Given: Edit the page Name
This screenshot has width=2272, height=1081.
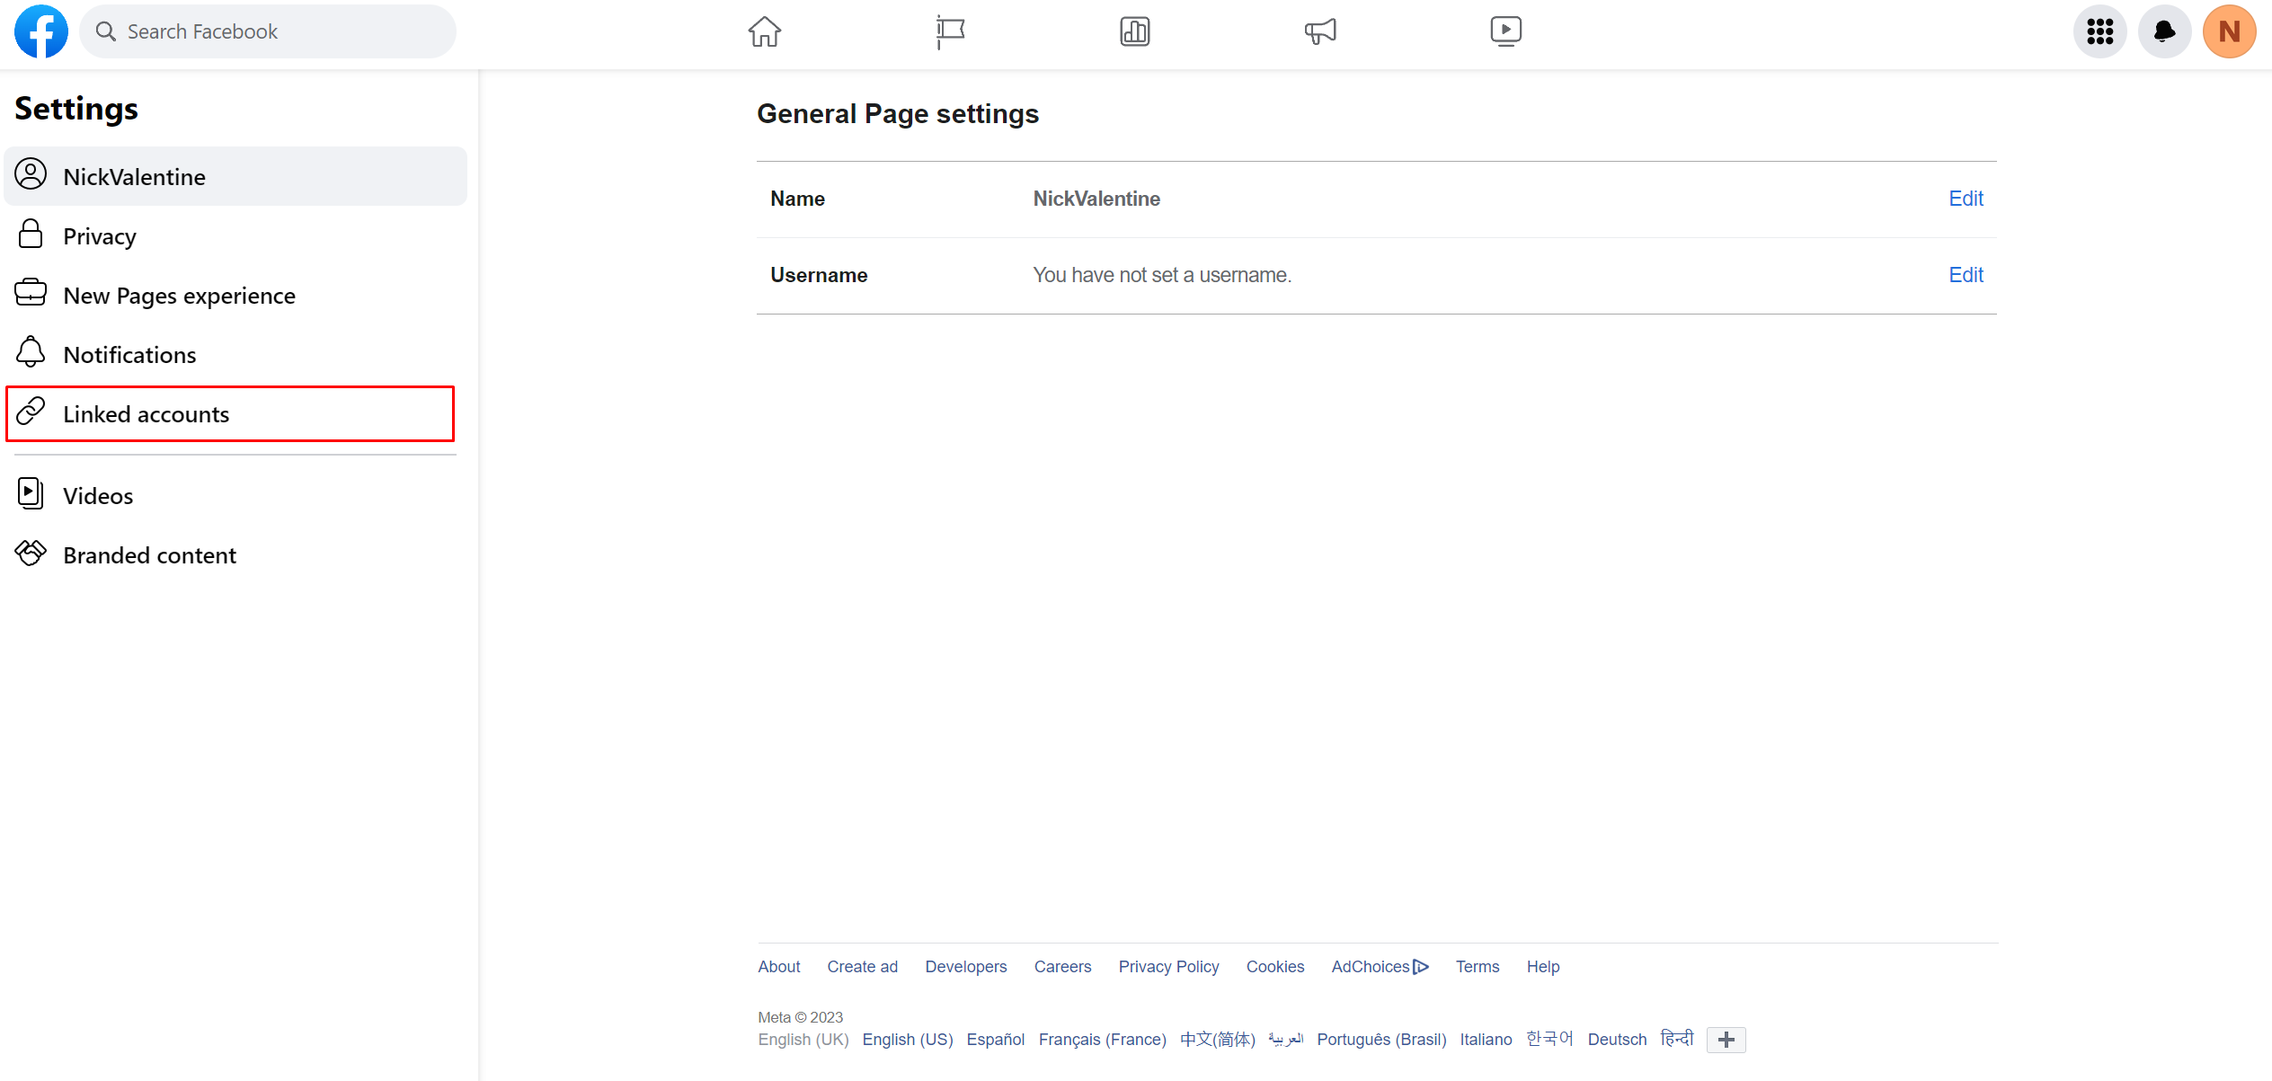Looking at the screenshot, I should click(1966, 199).
